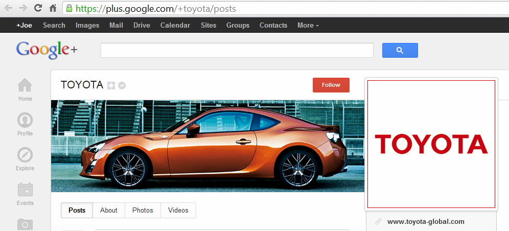Viewport: 509px width, 231px height.
Task: Click the browser back arrow
Action: (x=8, y=8)
